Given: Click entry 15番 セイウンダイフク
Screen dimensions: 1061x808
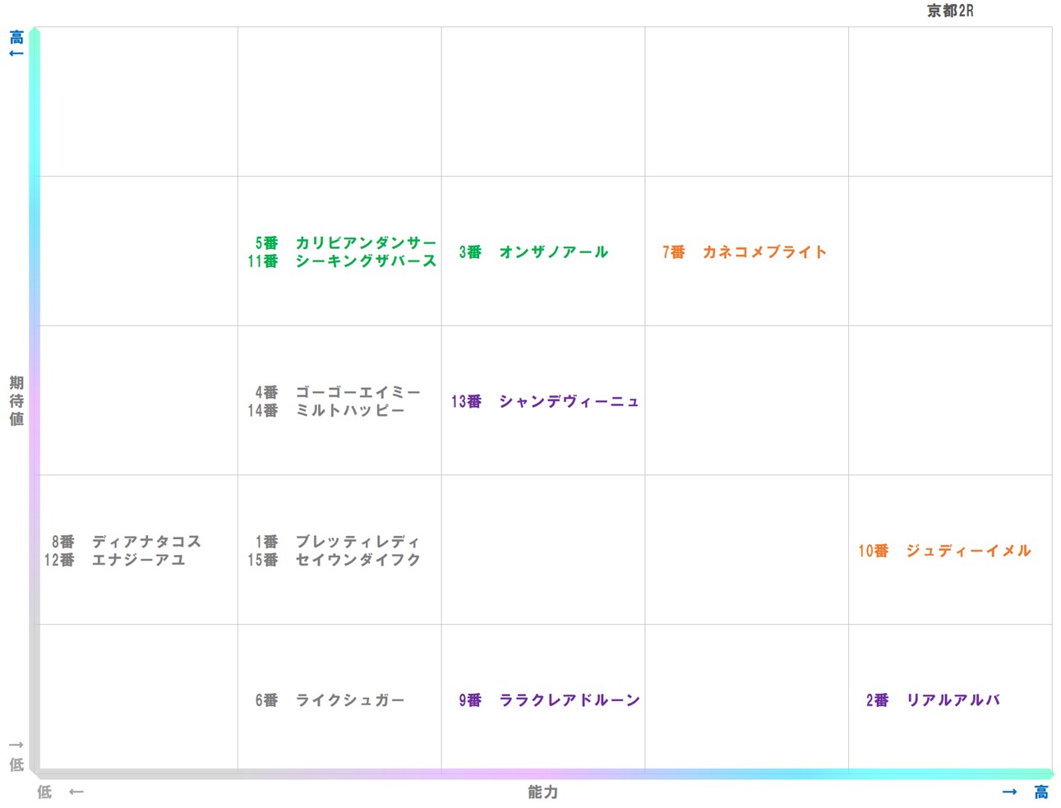Looking at the screenshot, I should 334,561.
